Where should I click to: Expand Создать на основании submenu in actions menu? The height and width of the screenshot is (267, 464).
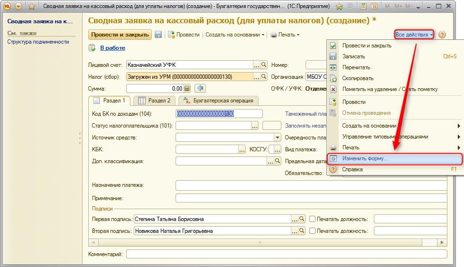[x=395, y=126]
